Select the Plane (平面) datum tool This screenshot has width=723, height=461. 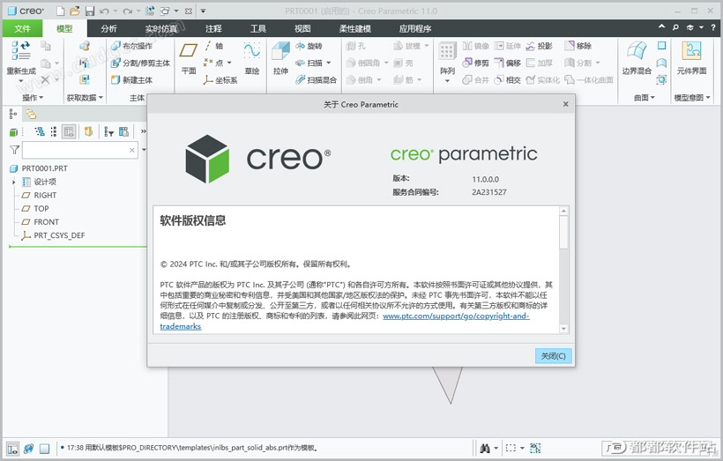pos(189,57)
